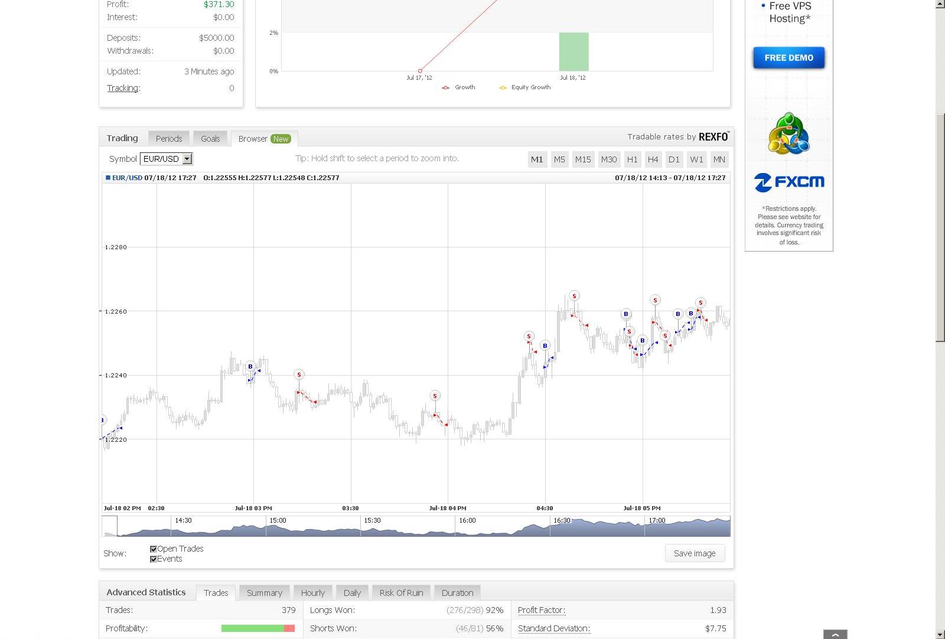This screenshot has width=945, height=639.
Task: Select the MN timeframe
Action: click(x=719, y=159)
